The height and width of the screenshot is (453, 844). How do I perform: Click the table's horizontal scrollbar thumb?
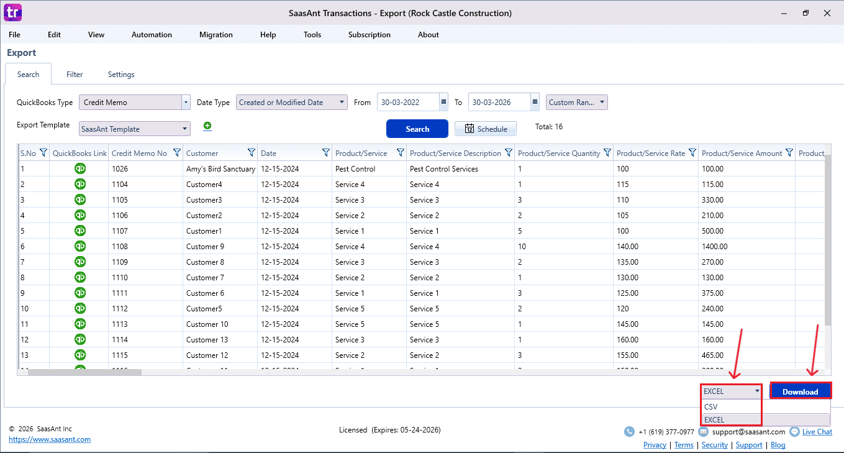[x=84, y=372]
